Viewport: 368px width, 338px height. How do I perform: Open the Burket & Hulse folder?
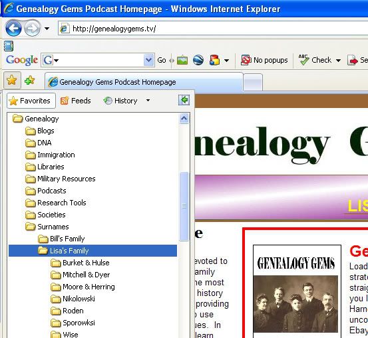tap(80, 263)
